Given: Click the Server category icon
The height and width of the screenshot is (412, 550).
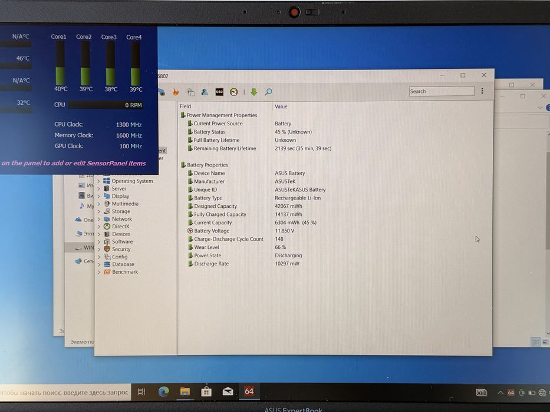Looking at the screenshot, I should 107,188.
